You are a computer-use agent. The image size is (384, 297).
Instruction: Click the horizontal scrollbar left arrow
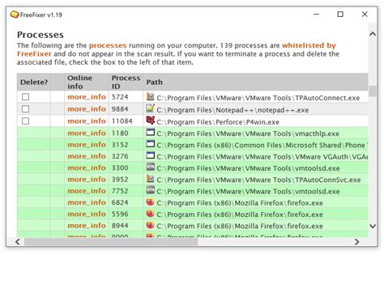[18, 242]
